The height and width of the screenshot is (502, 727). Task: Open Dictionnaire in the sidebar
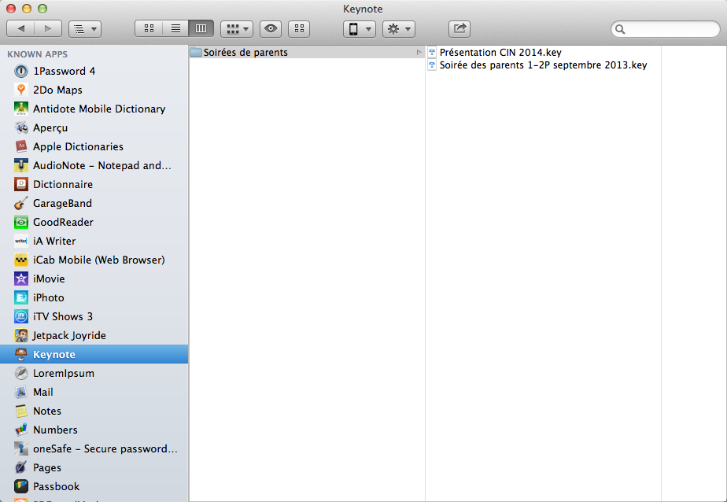pos(94,184)
